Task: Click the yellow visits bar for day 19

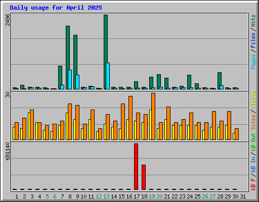Action: pyautogui.click(x=150, y=125)
